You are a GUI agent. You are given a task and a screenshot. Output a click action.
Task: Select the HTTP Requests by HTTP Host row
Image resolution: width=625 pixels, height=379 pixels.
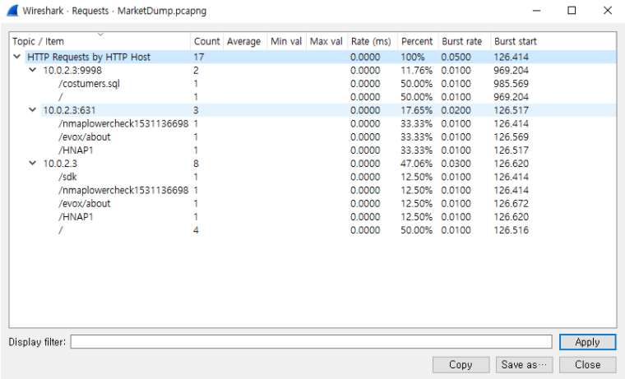click(x=312, y=57)
